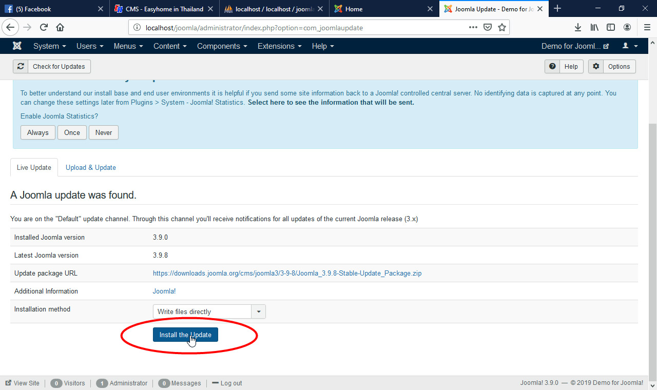Click Never for Joomla Statistics
Screen dimensions: 657x390
coord(103,132)
